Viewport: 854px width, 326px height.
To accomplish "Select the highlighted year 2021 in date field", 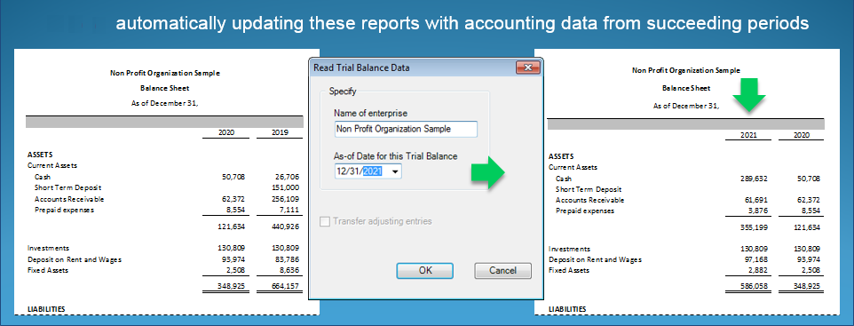I will click(373, 171).
